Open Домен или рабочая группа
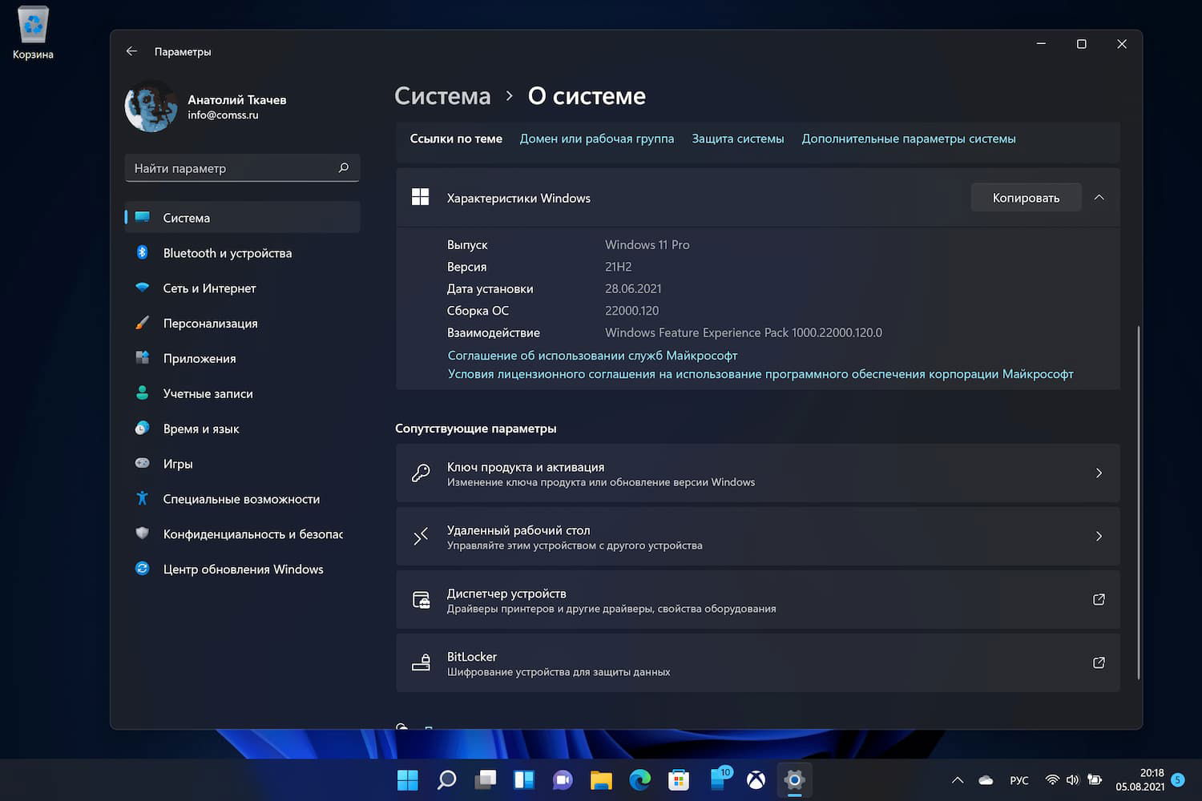1202x801 pixels. tap(596, 138)
